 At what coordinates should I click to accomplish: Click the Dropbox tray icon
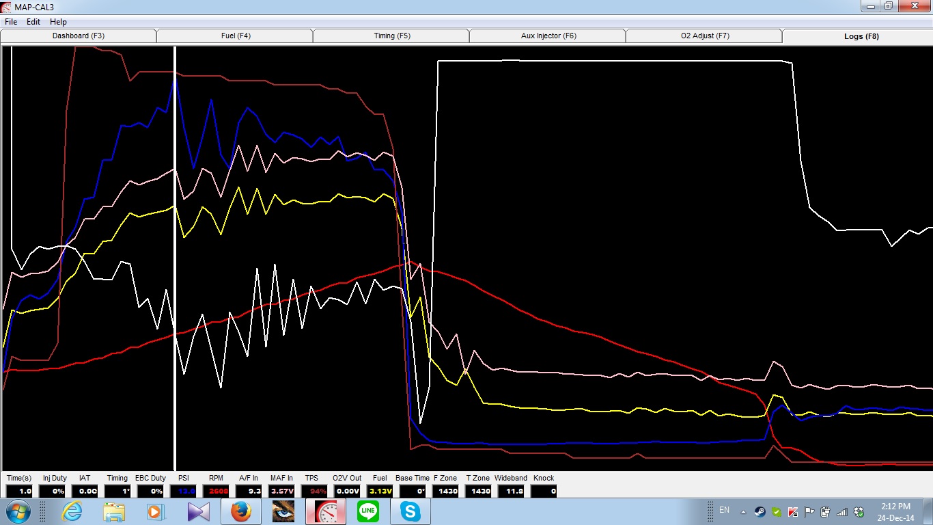[x=859, y=511]
